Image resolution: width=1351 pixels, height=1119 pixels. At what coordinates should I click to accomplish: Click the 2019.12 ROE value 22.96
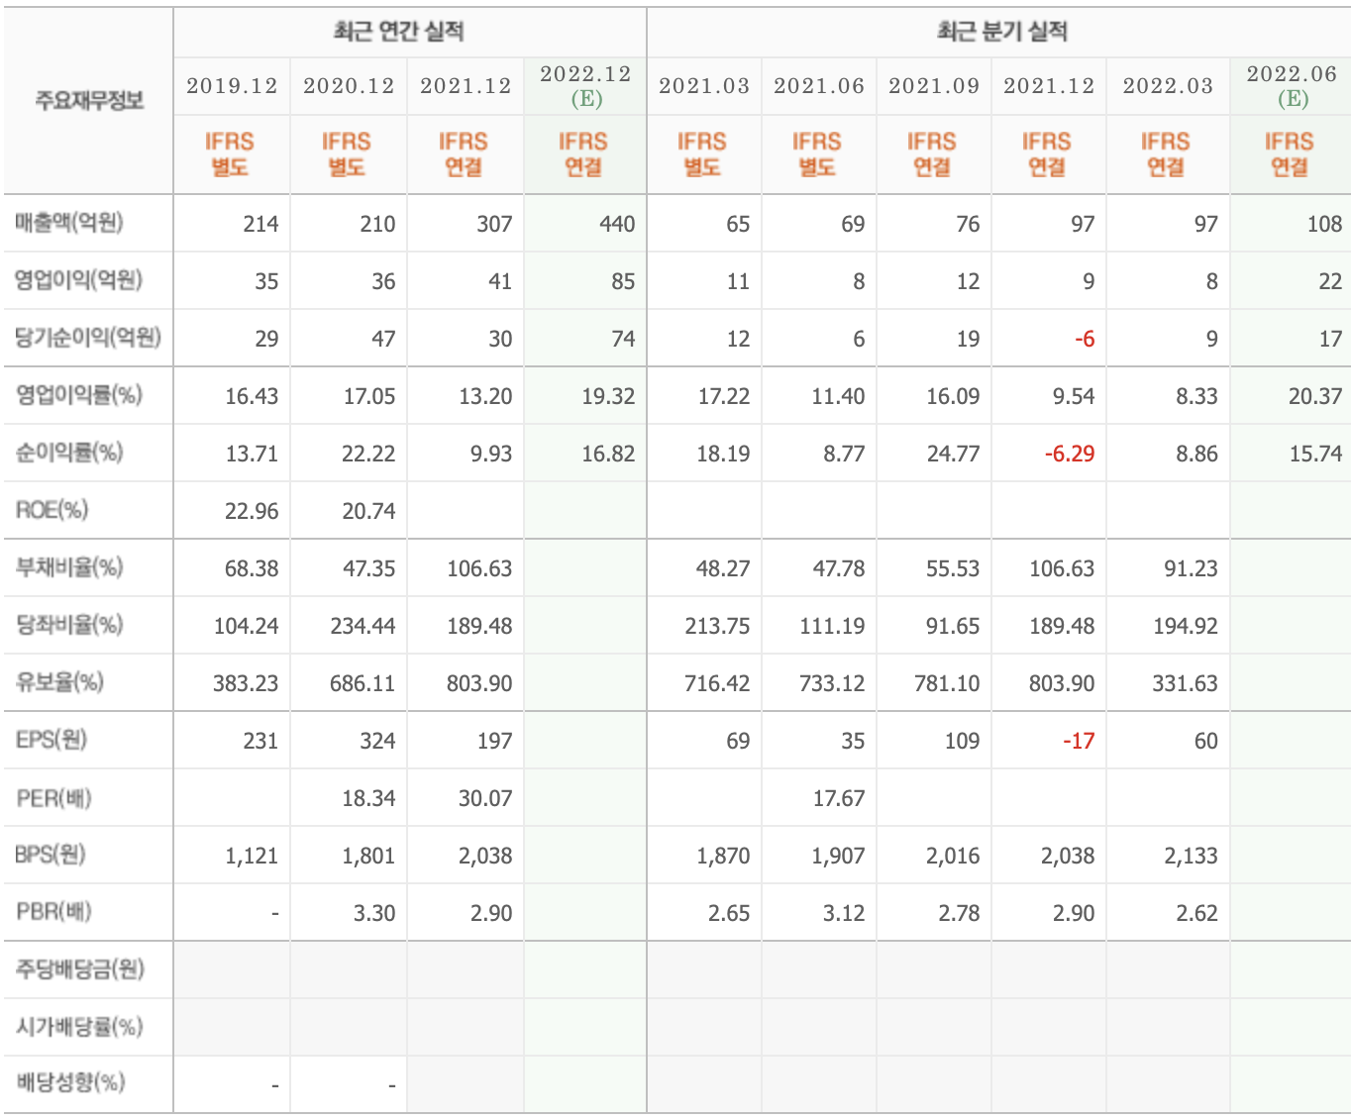(x=252, y=511)
